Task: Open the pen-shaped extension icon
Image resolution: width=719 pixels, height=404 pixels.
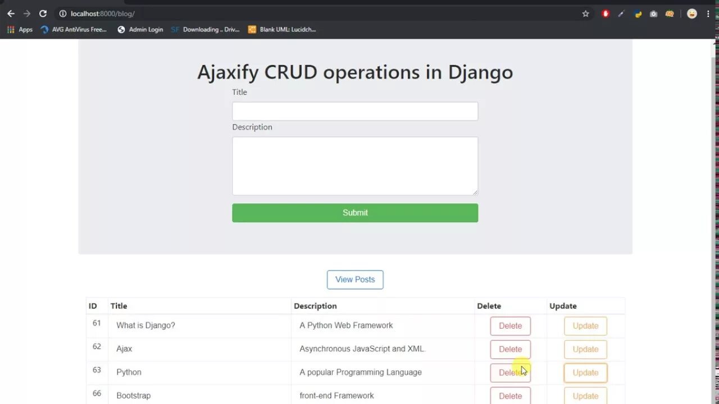Action: (621, 13)
